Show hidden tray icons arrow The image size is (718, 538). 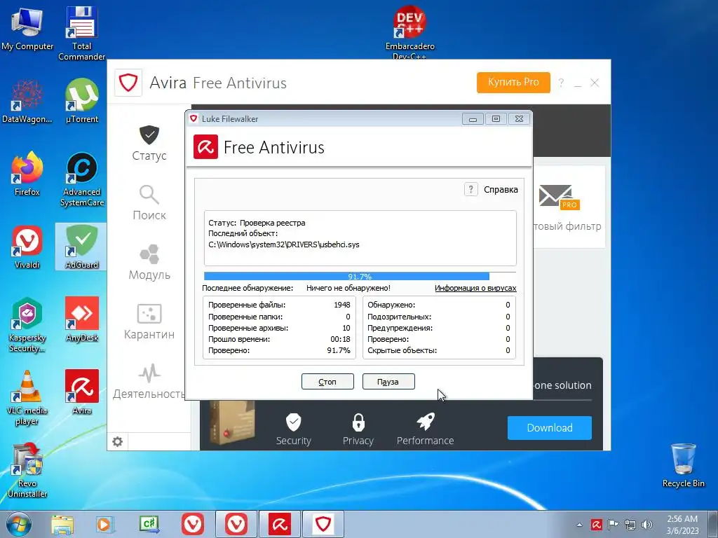click(579, 525)
